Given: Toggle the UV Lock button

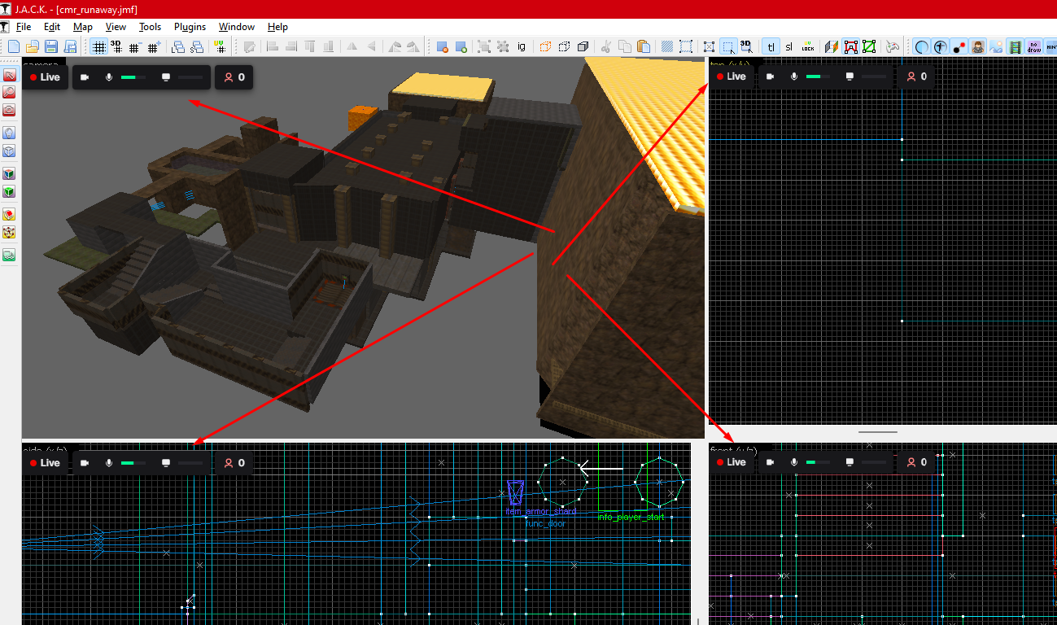Looking at the screenshot, I should [x=807, y=46].
